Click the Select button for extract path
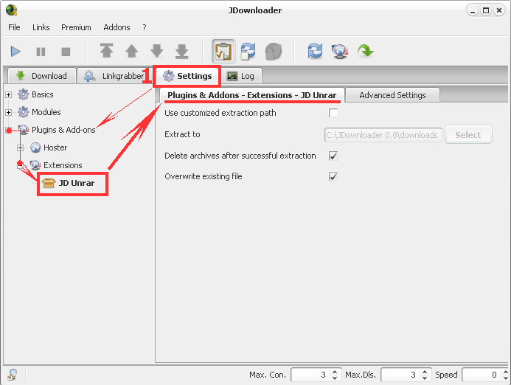 tap(468, 135)
